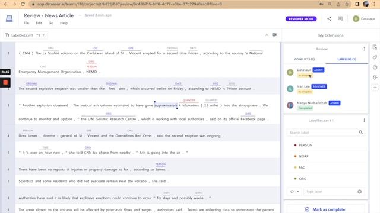Add a new extension with plus icon
The image size is (380, 213).
375,88
